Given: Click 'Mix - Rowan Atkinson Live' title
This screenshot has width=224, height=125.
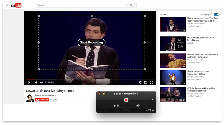Looking at the screenshot, I should pos(200,39).
